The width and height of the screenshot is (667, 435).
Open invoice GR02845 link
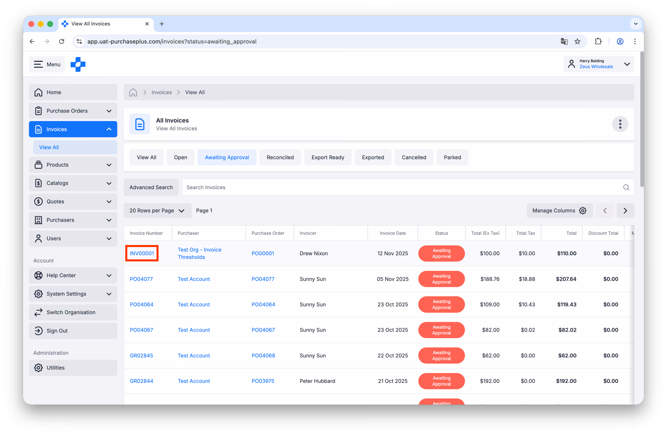coord(141,356)
